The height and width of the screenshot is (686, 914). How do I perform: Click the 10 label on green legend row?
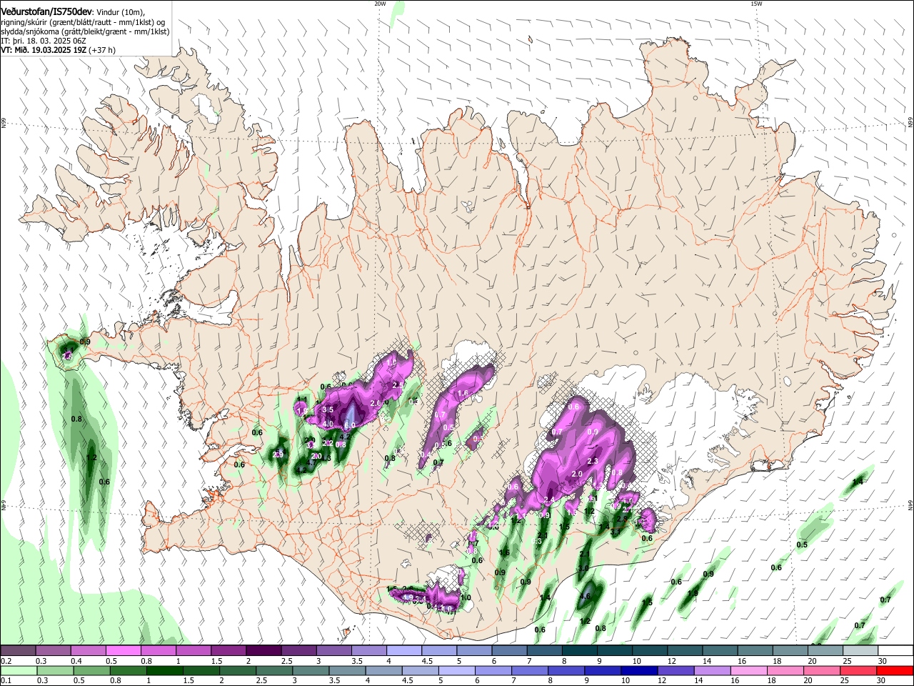[625, 681]
